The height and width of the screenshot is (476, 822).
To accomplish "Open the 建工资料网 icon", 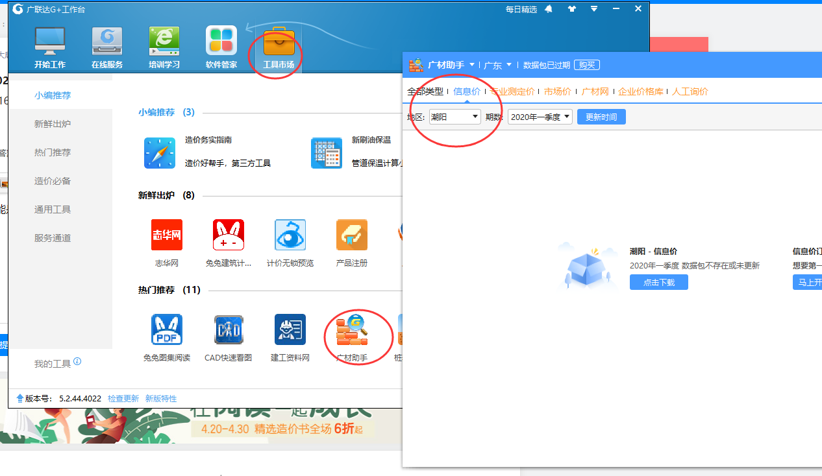I will (290, 329).
